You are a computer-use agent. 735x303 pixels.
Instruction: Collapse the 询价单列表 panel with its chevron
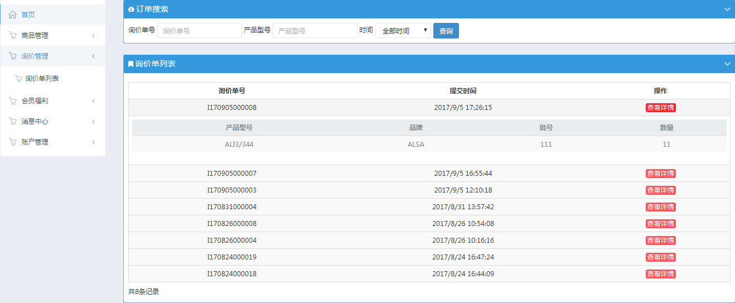click(x=727, y=64)
